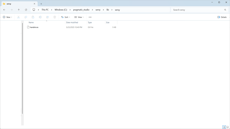230x129 pixels.
Task: Open the Sort dropdown menu
Action: [x=66, y=17]
